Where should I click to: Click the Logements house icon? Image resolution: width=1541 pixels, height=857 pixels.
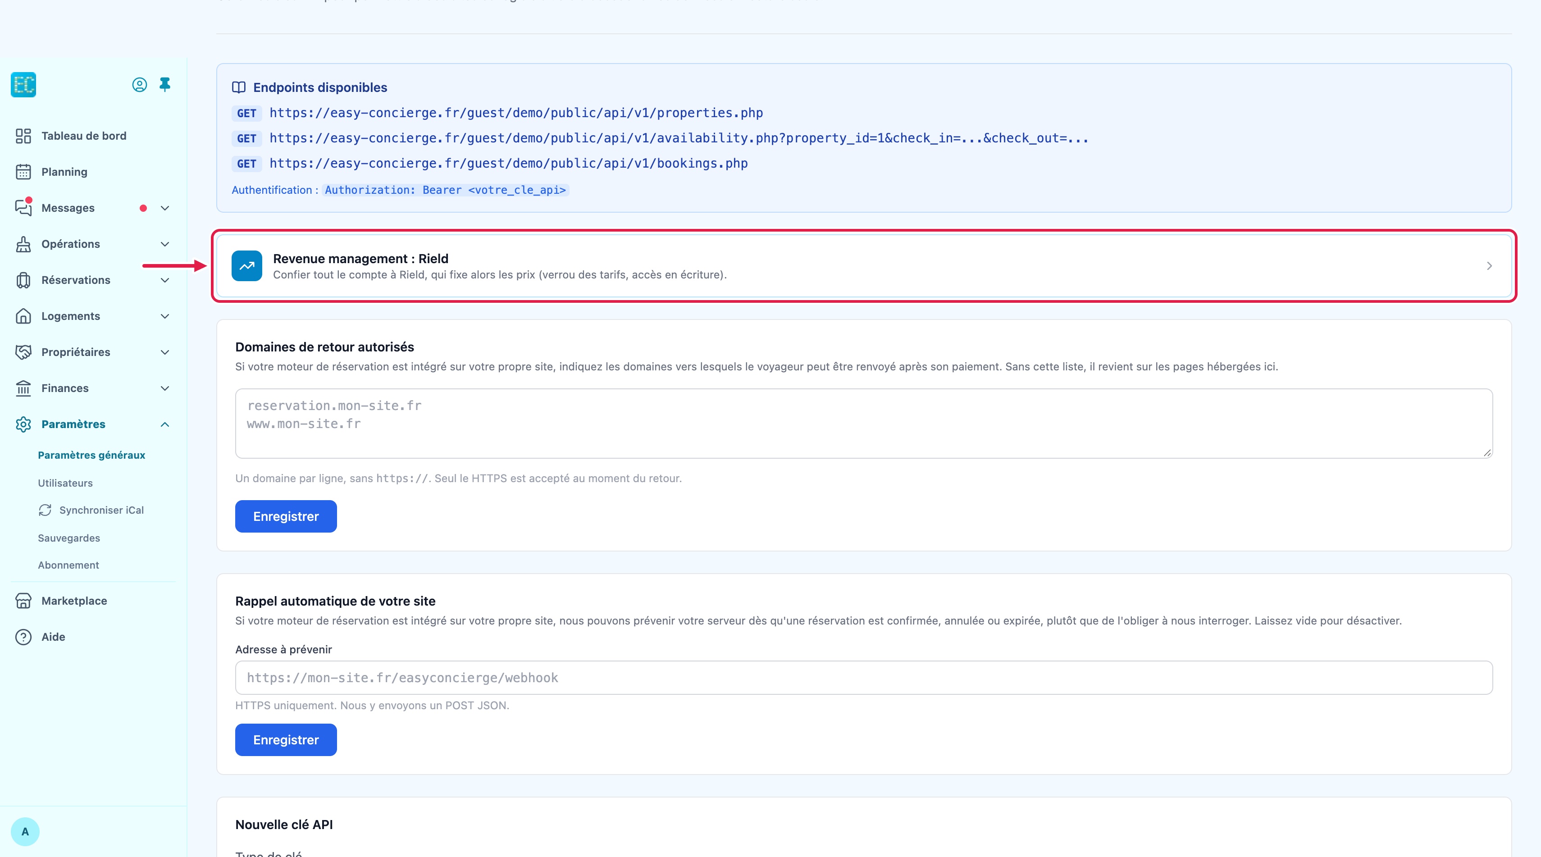coord(23,316)
